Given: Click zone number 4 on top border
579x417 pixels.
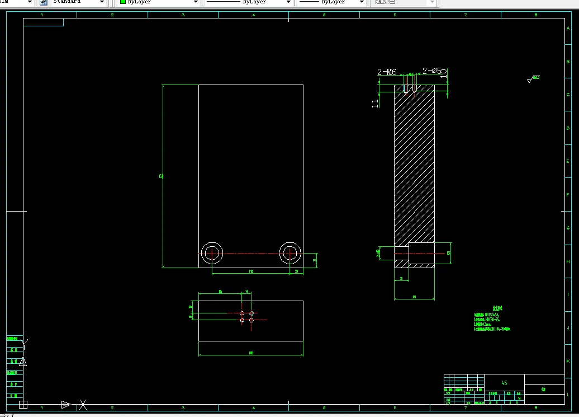Looking at the screenshot, I should click(253, 15).
